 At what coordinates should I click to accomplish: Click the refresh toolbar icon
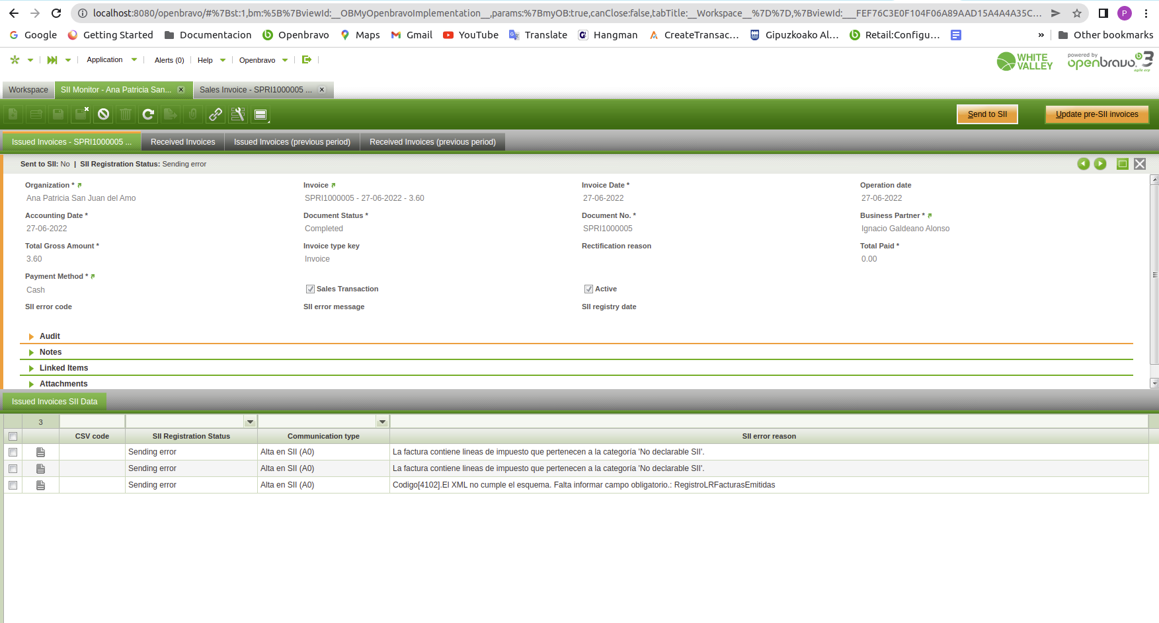pos(148,114)
